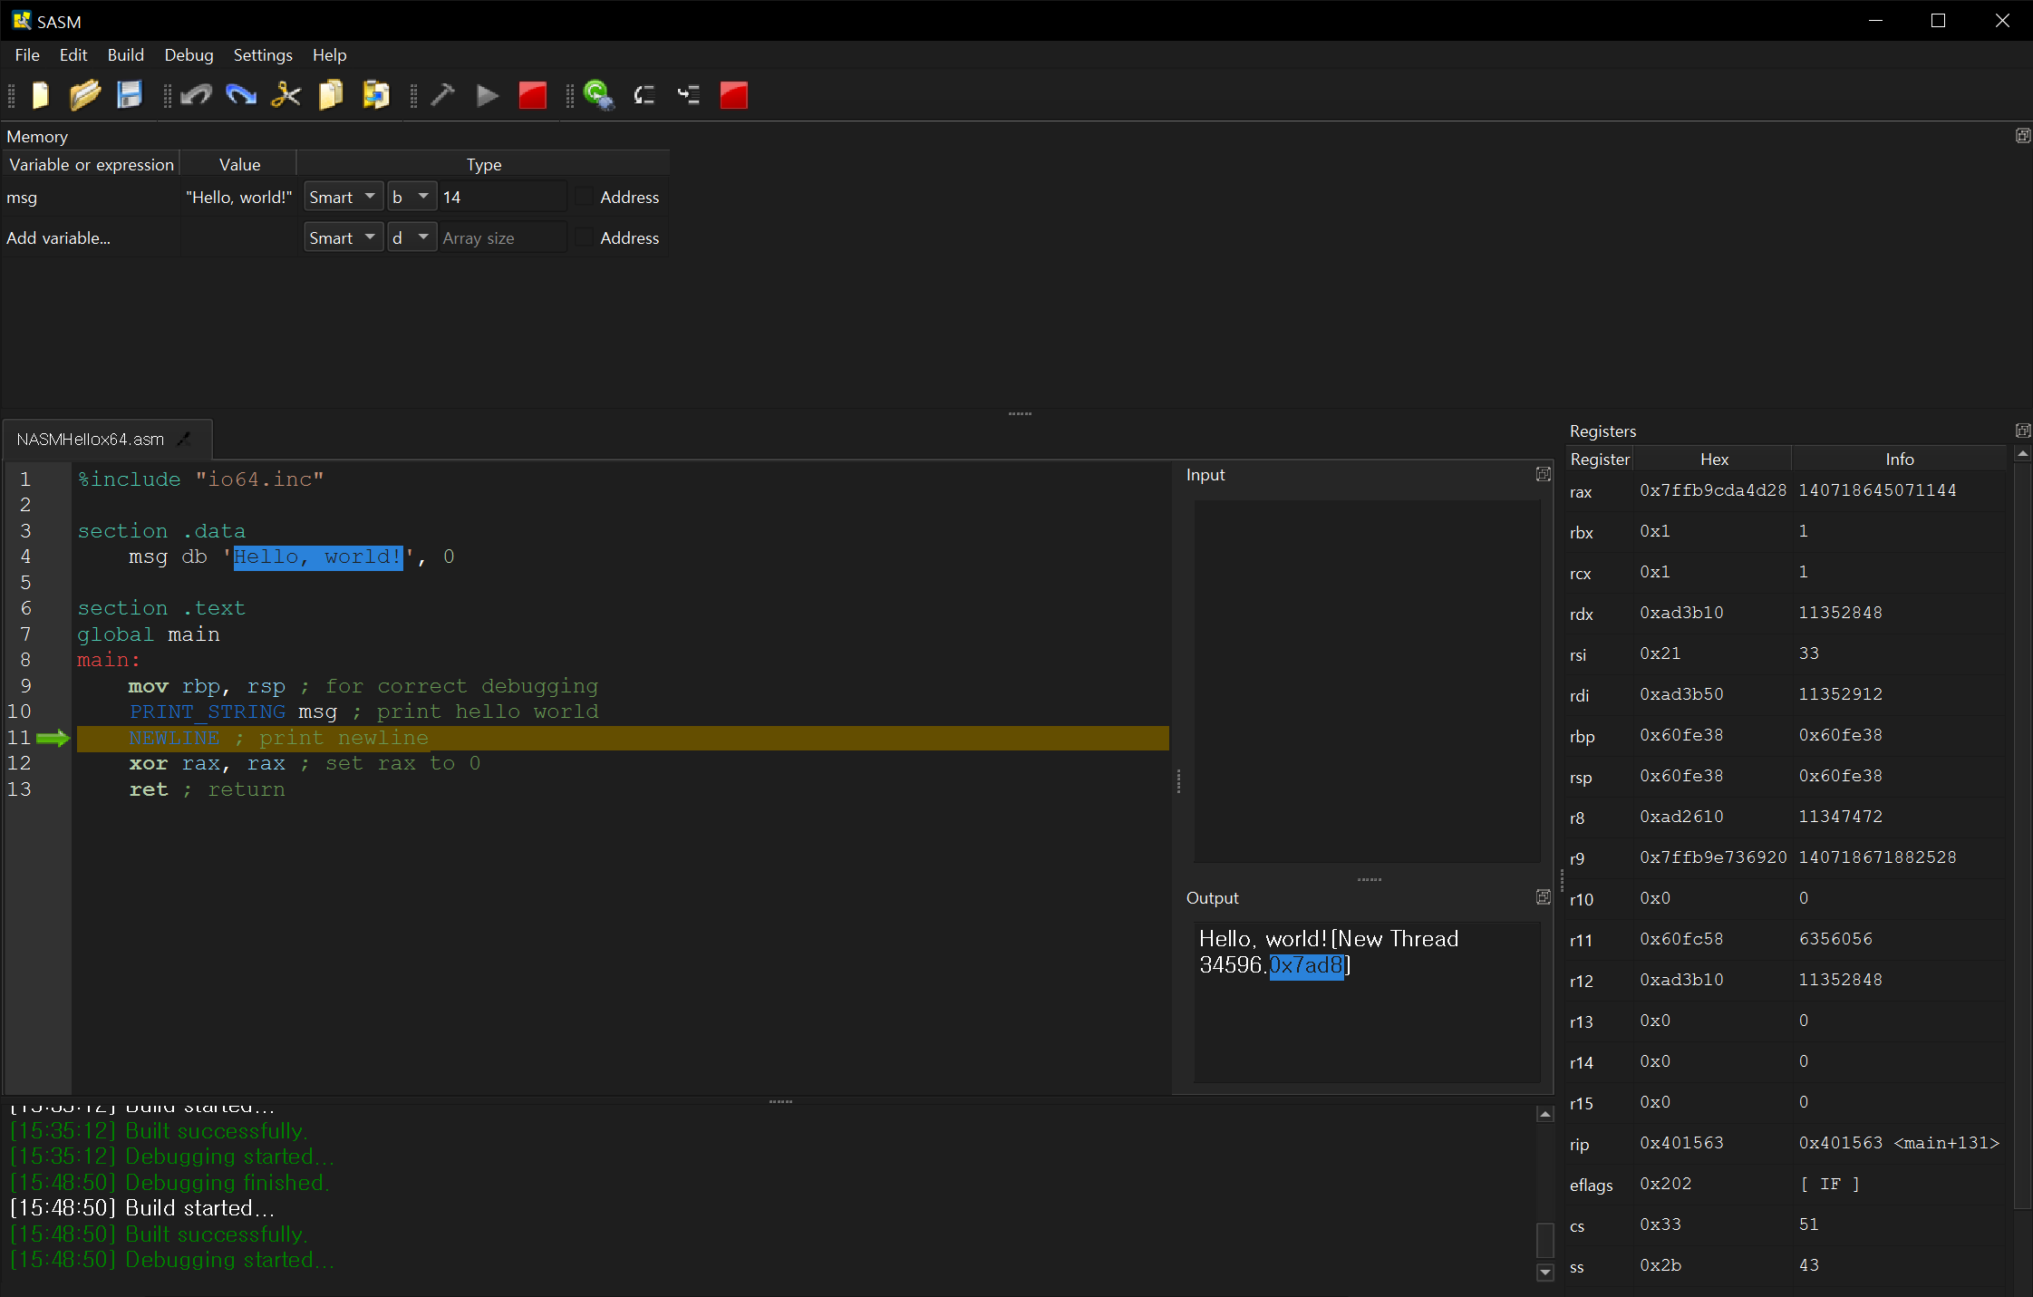The width and height of the screenshot is (2033, 1297).
Task: Open the Settings menu
Action: coord(263,55)
